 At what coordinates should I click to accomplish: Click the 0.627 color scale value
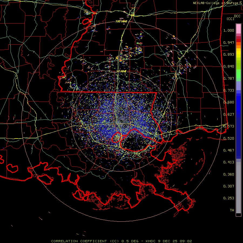[x=229, y=114]
